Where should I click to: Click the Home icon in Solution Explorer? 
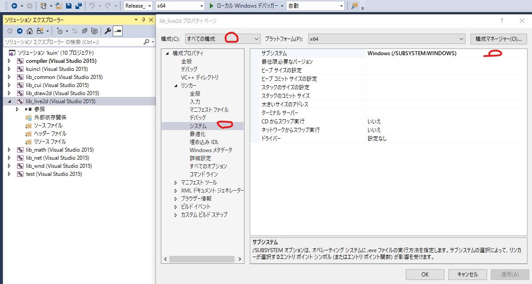tap(30, 31)
